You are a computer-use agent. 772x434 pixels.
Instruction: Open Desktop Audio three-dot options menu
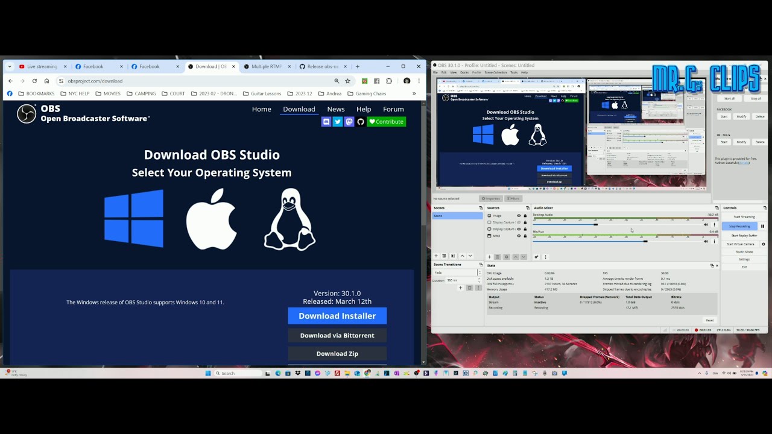pyautogui.click(x=715, y=225)
